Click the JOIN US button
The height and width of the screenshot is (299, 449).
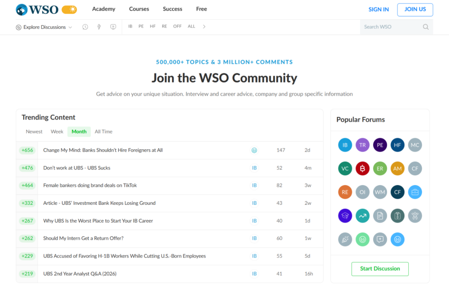[415, 10]
